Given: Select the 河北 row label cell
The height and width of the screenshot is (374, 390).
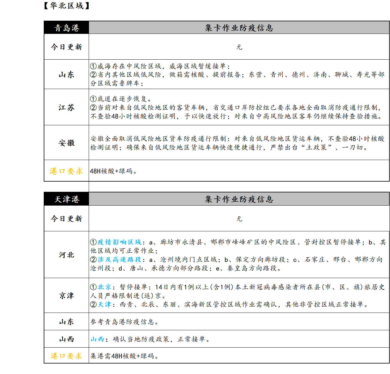Looking at the screenshot, I should [66, 255].
